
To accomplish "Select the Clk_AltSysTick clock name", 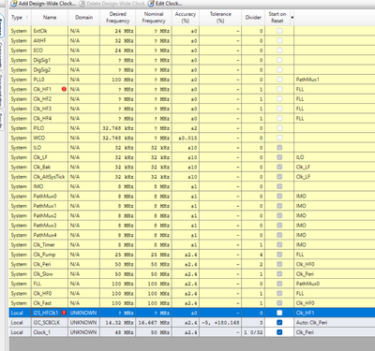I will (49, 177).
